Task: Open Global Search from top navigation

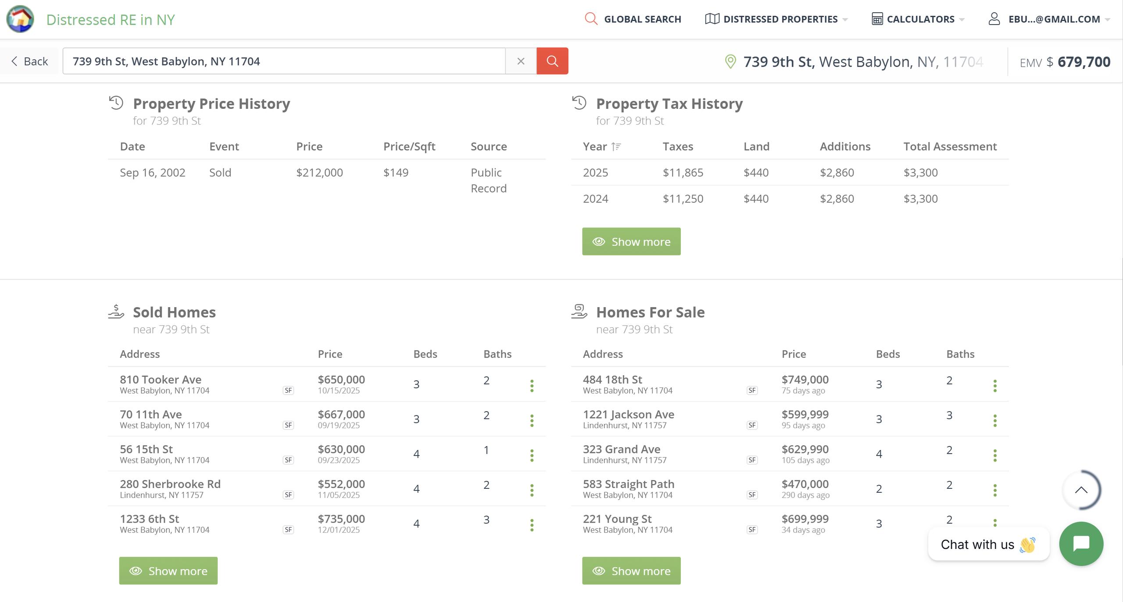Action: pos(633,19)
